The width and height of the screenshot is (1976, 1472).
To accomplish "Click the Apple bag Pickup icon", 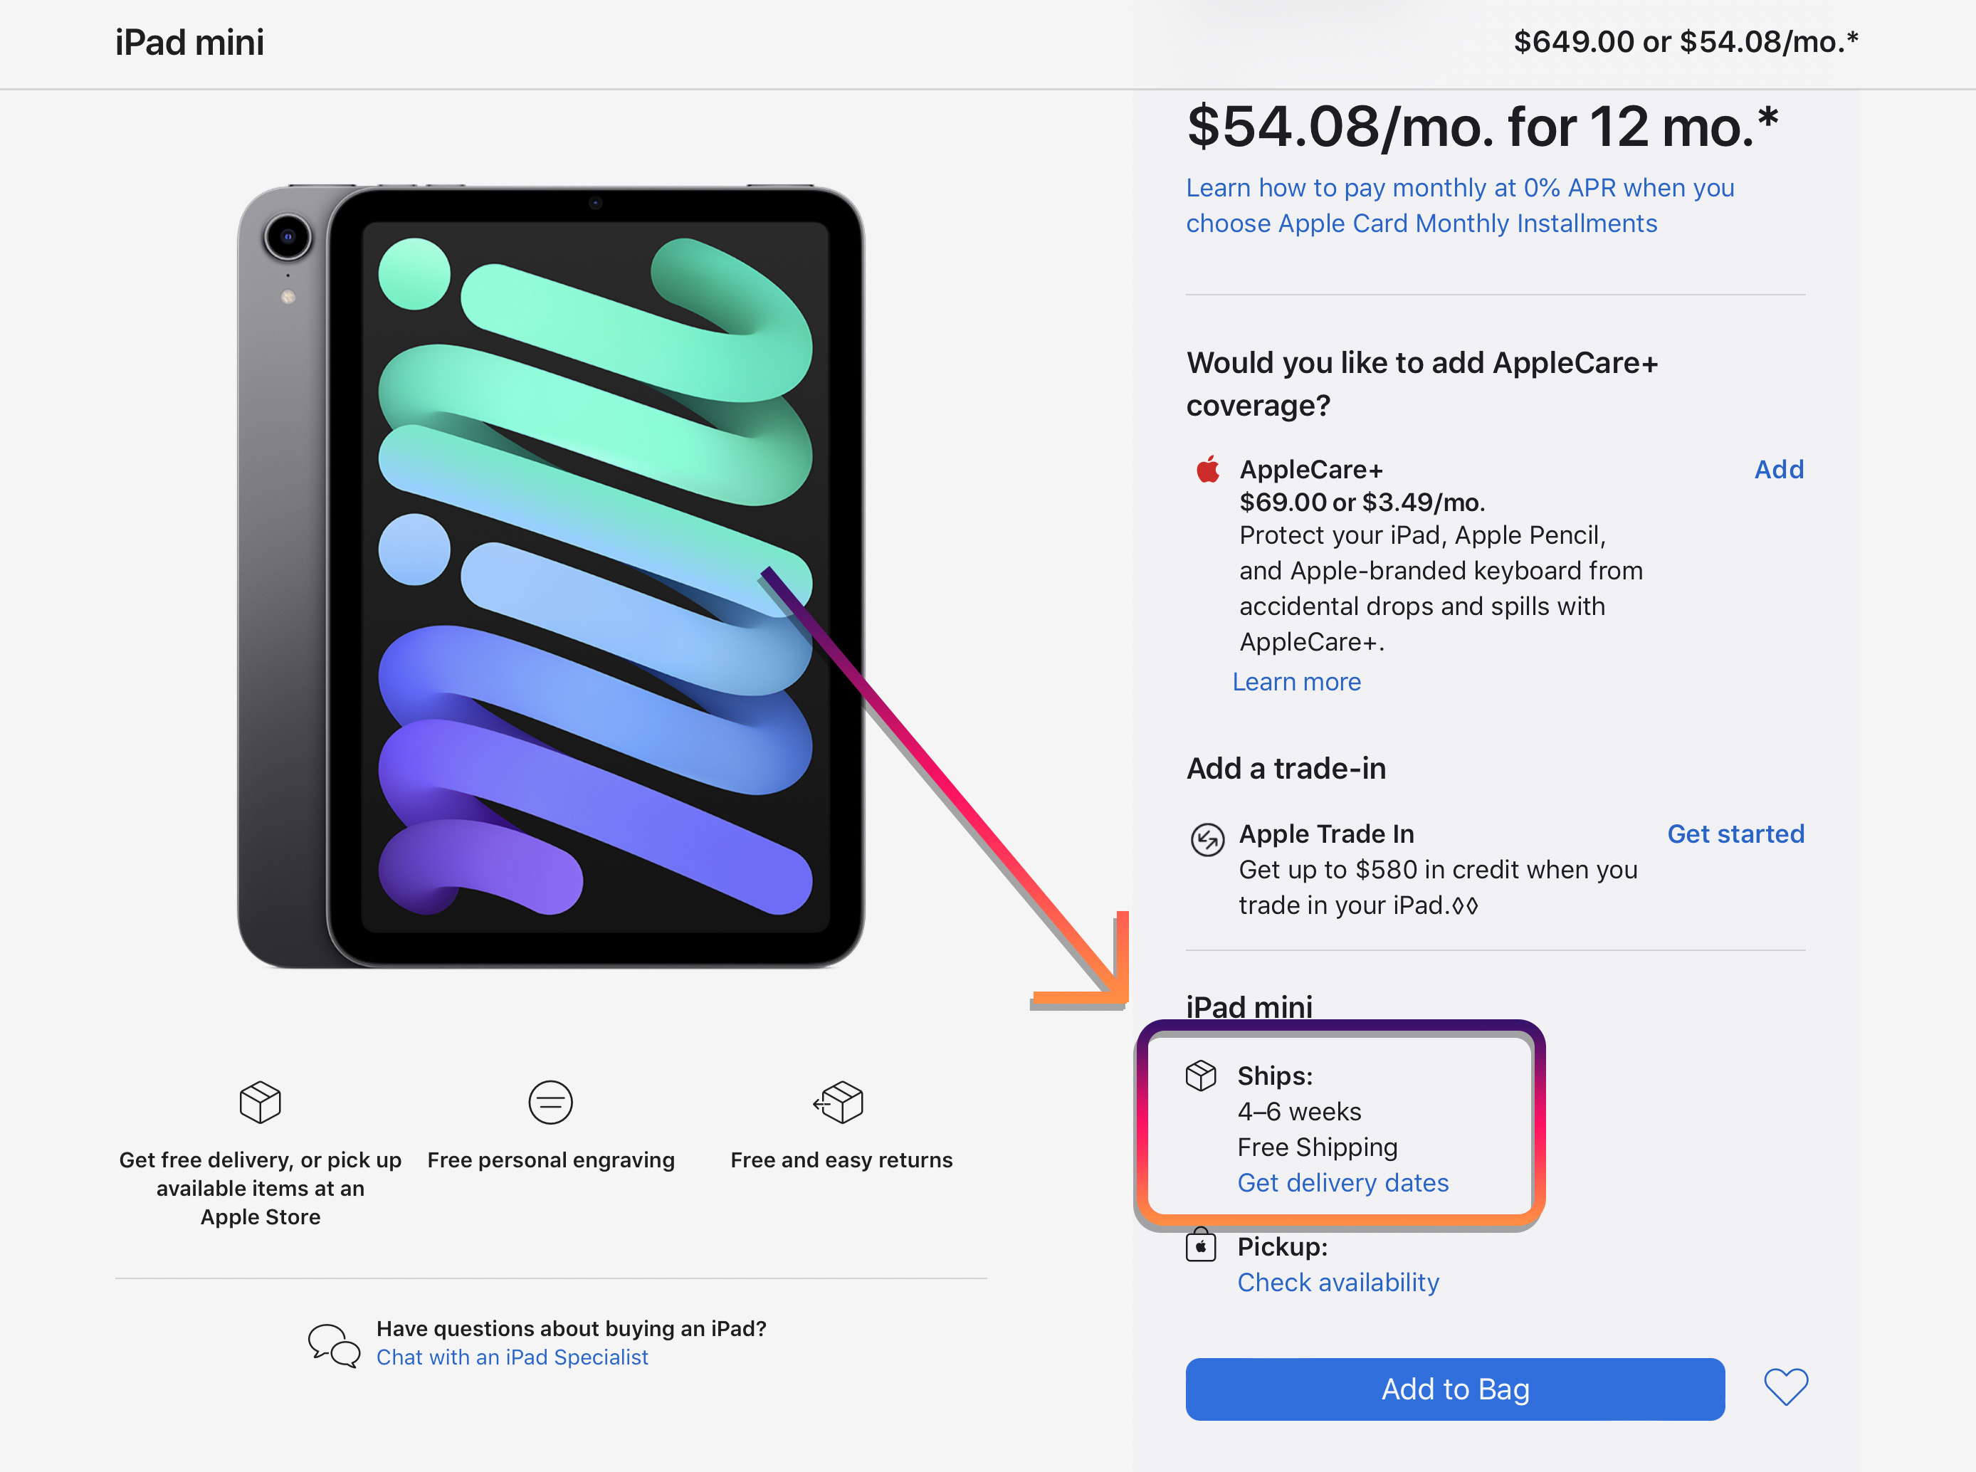I will click(1201, 1246).
